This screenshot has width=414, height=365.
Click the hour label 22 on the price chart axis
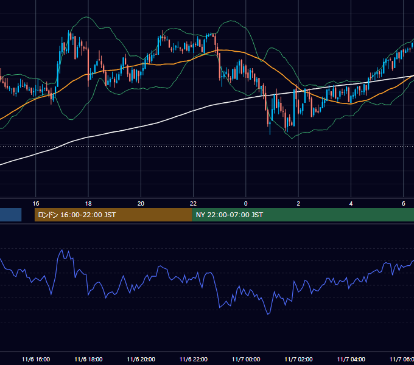193,204
